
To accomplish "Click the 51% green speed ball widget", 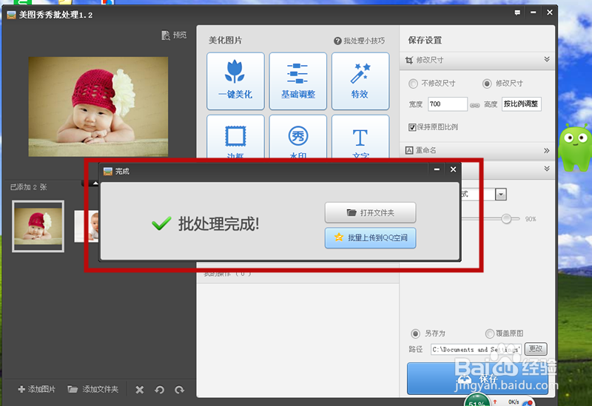I will pyautogui.click(x=477, y=400).
